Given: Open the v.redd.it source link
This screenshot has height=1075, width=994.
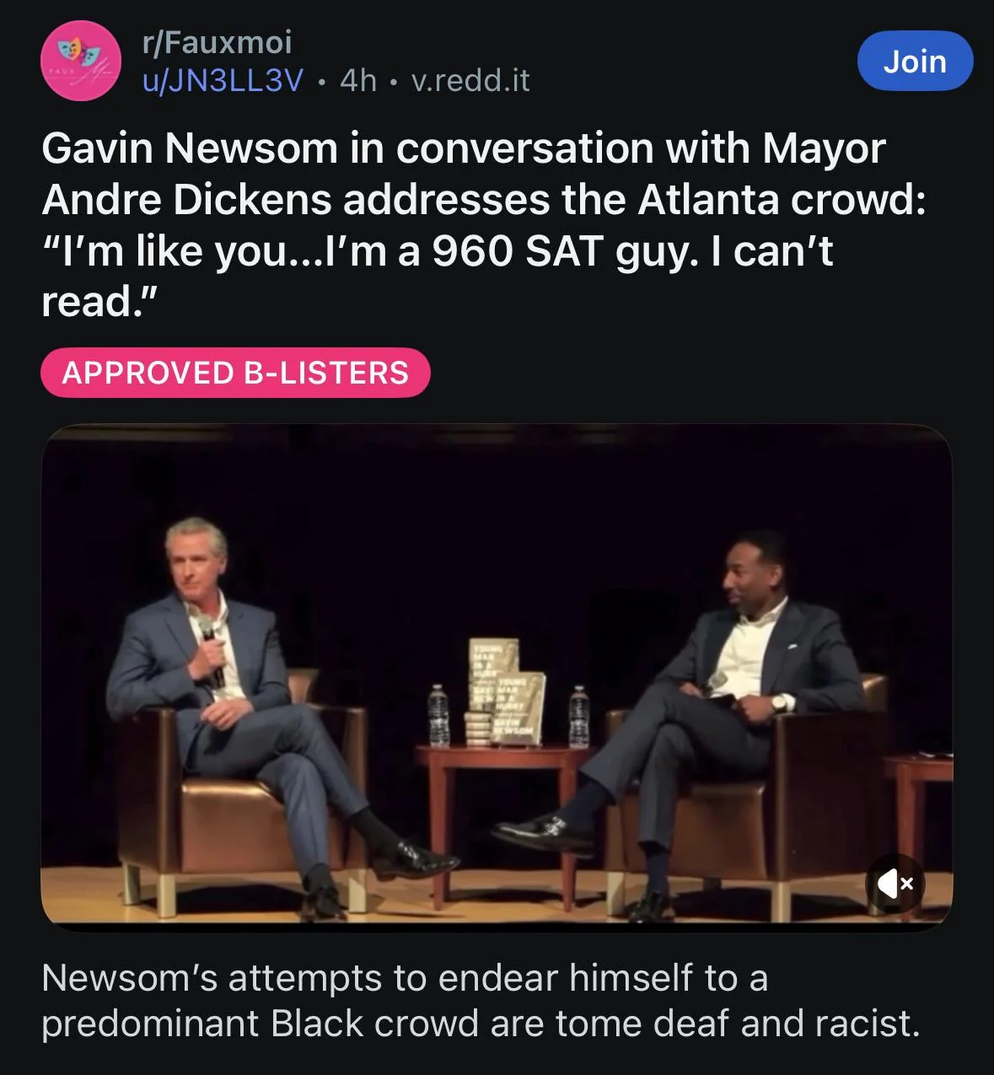Looking at the screenshot, I should point(470,80).
